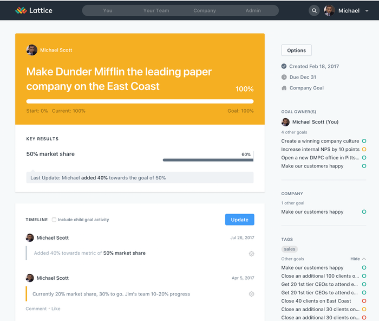Click Michael Scott avatar in the goal header
This screenshot has height=321, width=379.
click(x=31, y=50)
